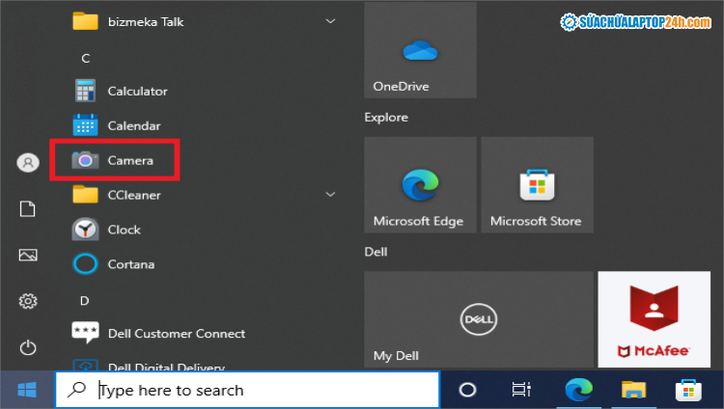Expand the bizmeka Talk folder

click(330, 20)
